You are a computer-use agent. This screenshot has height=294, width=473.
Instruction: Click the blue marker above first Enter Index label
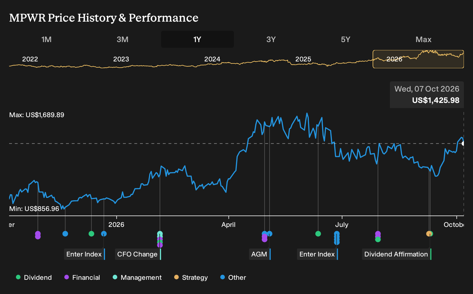click(x=104, y=234)
